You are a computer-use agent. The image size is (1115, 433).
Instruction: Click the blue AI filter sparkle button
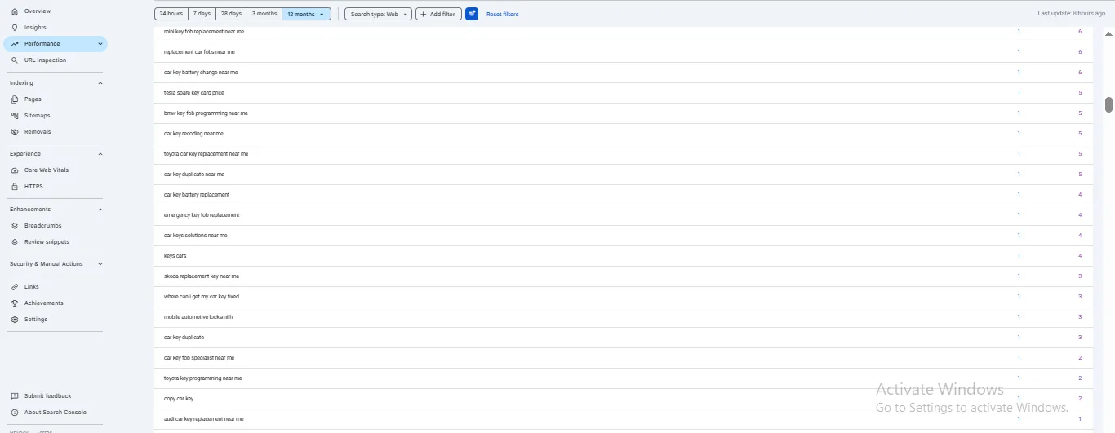pyautogui.click(x=472, y=14)
